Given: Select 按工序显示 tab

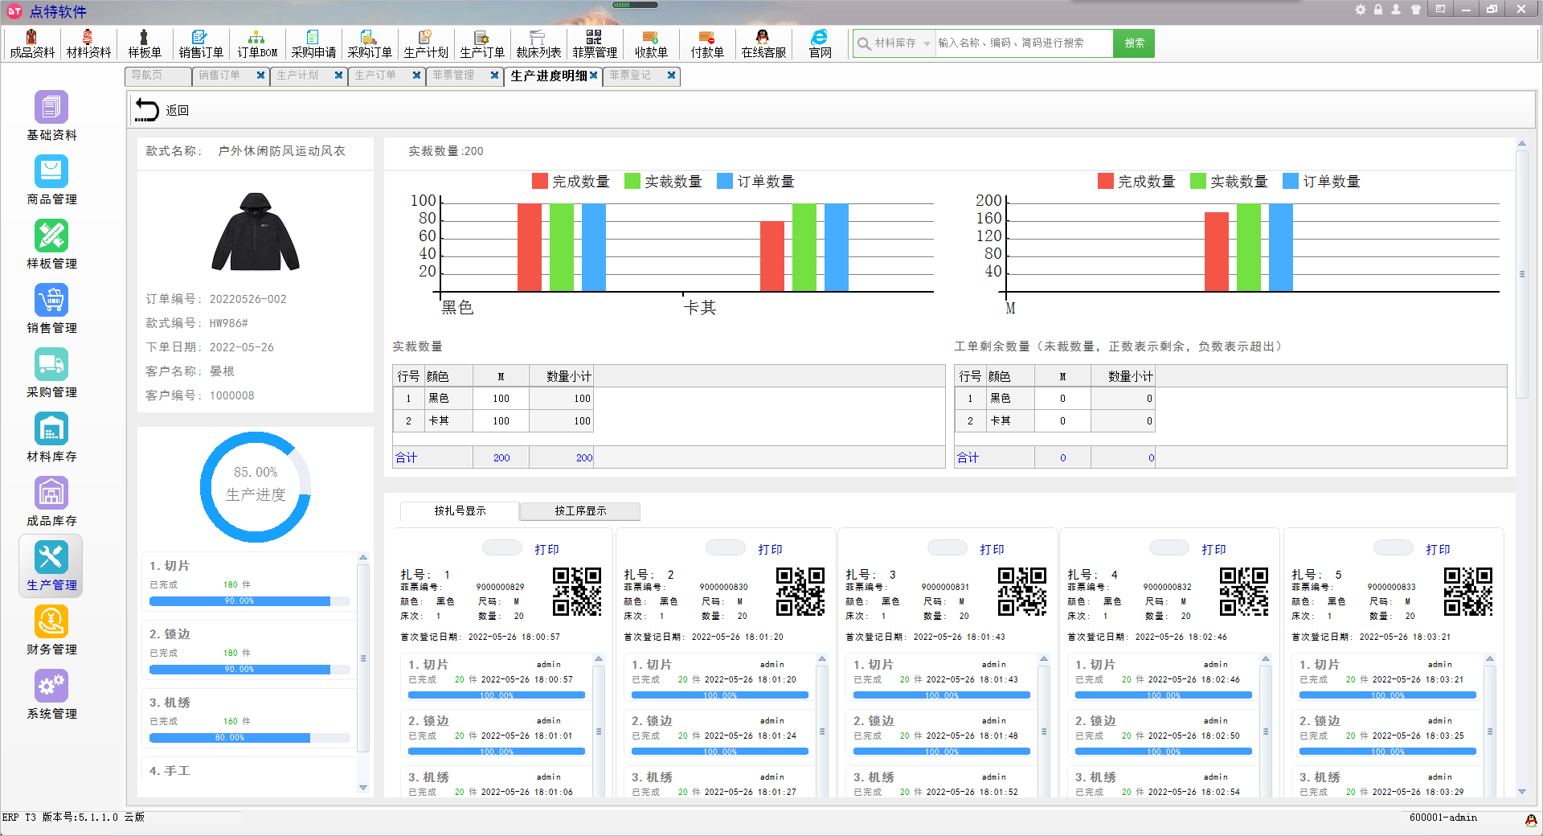Looking at the screenshot, I should point(580,511).
